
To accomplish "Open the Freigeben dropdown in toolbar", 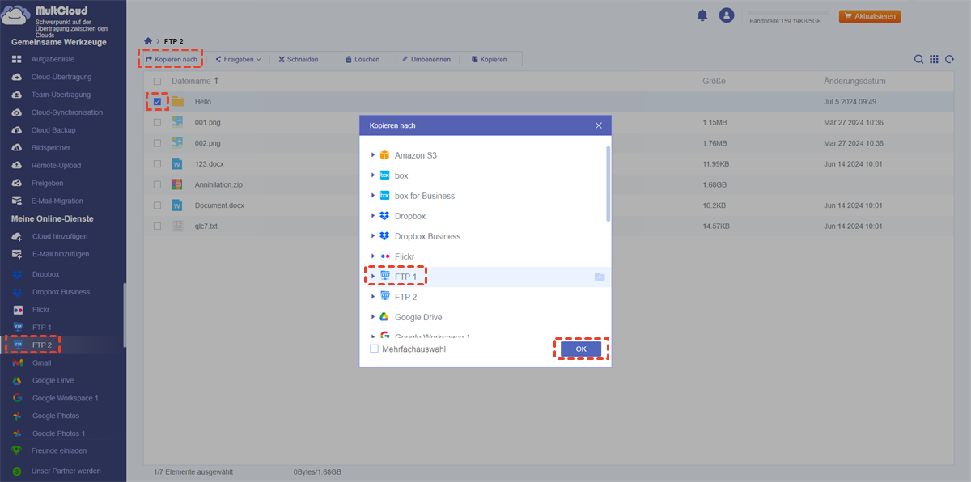I will pyautogui.click(x=238, y=59).
